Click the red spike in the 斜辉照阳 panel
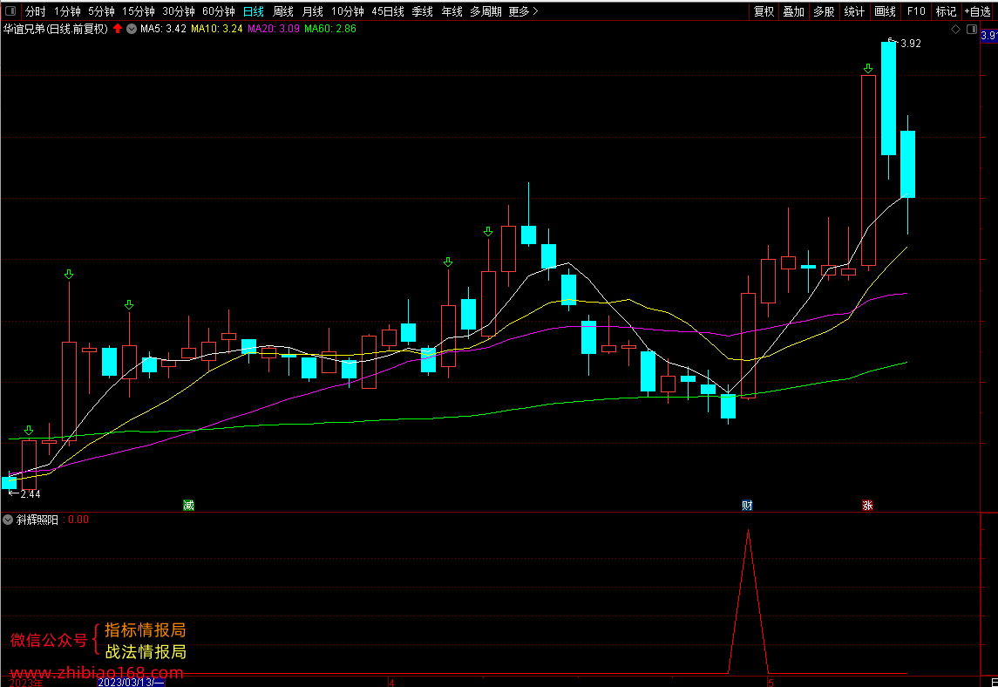The image size is (998, 687). [x=749, y=601]
